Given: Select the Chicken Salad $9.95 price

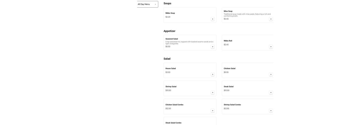Looking at the screenshot, I should pos(226,72).
